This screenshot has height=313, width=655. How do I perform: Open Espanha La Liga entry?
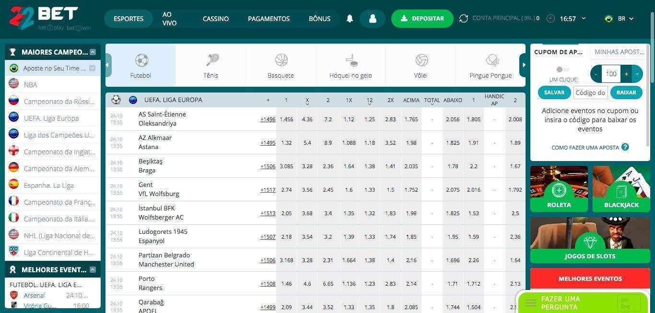(53, 185)
